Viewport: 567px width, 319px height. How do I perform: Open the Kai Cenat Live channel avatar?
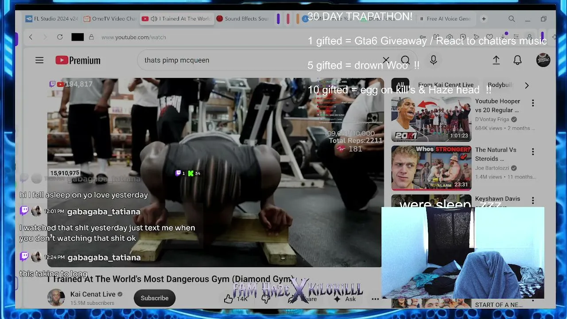point(56,298)
